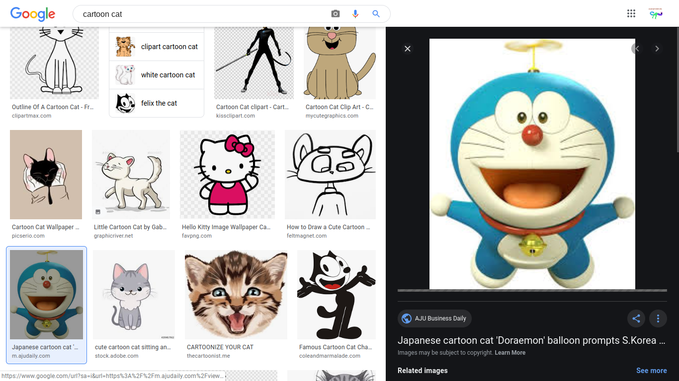Open the Google account avatar
Image resolution: width=679 pixels, height=381 pixels.
pyautogui.click(x=656, y=14)
